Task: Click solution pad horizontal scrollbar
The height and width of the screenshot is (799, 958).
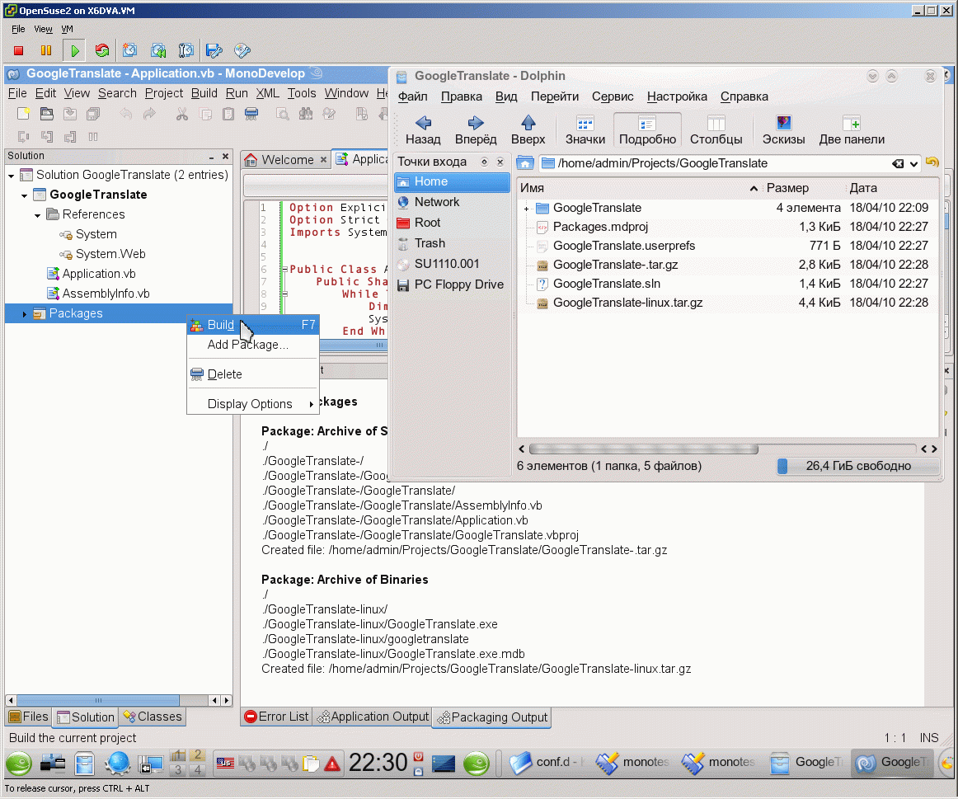Action: click(x=98, y=700)
